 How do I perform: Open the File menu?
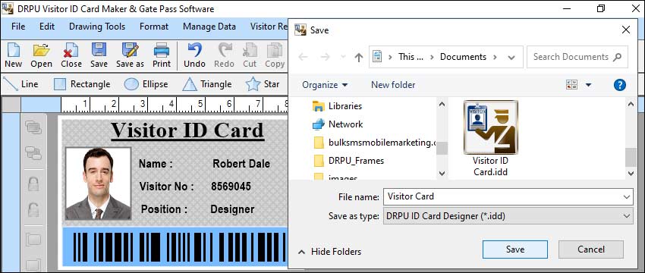click(18, 27)
